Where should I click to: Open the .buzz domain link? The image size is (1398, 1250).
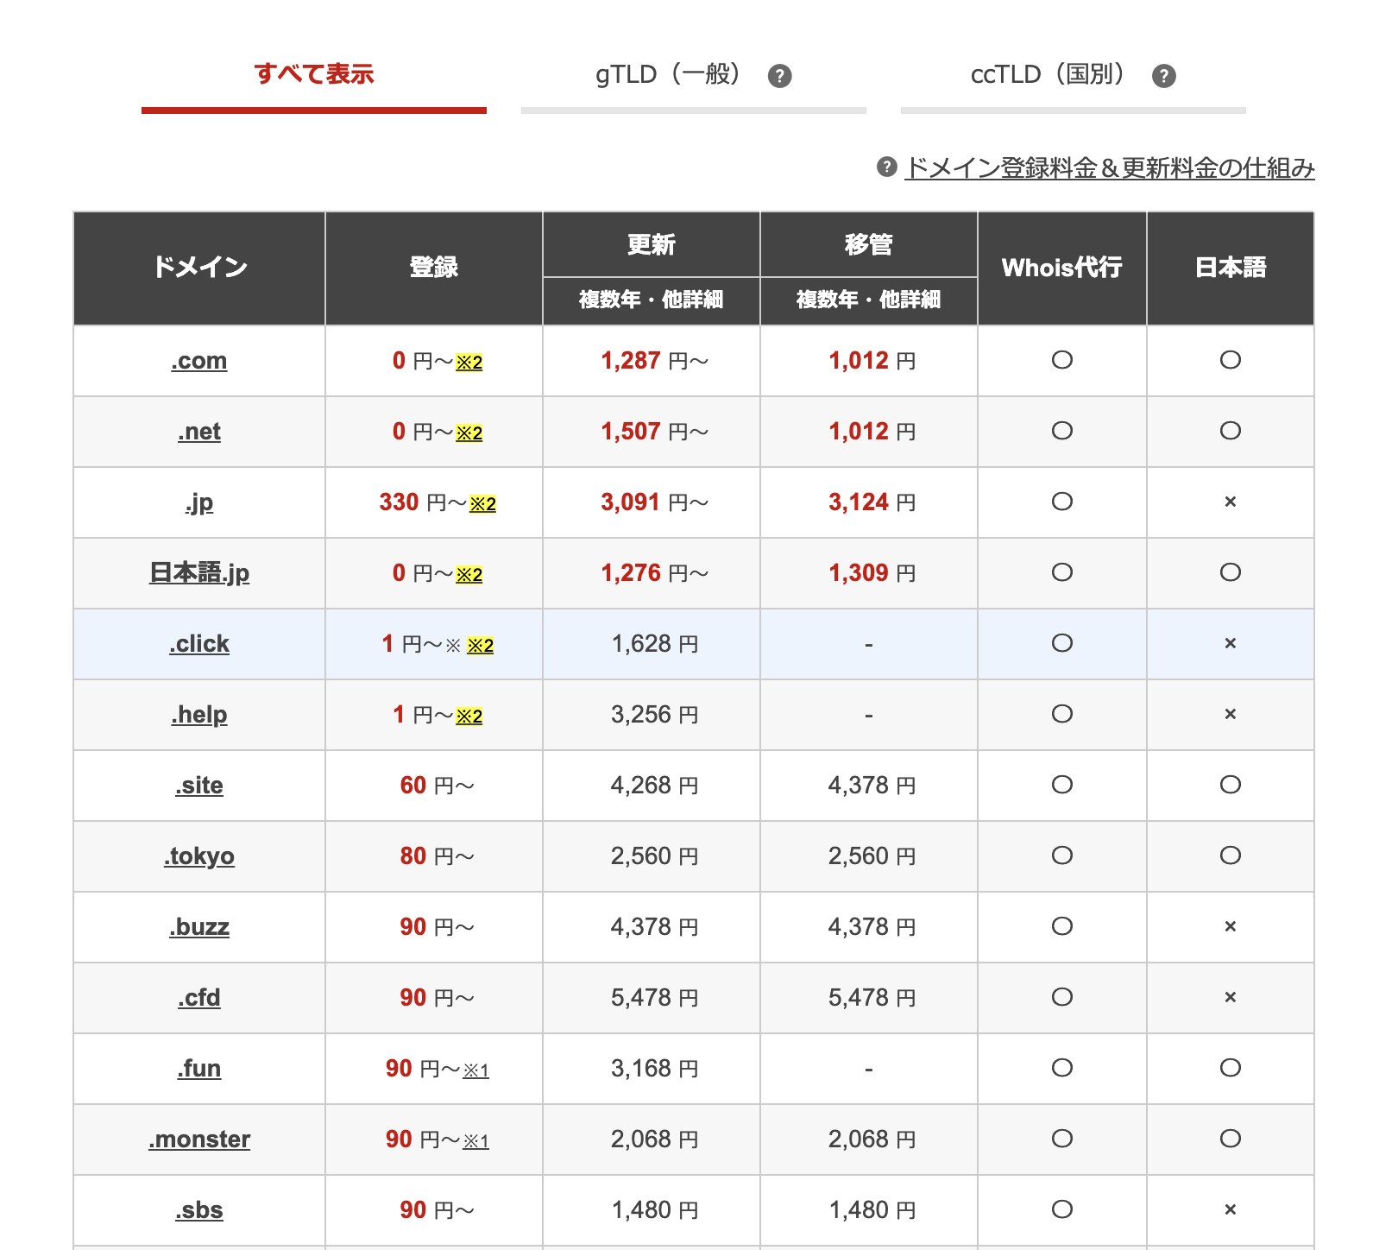pyautogui.click(x=199, y=927)
